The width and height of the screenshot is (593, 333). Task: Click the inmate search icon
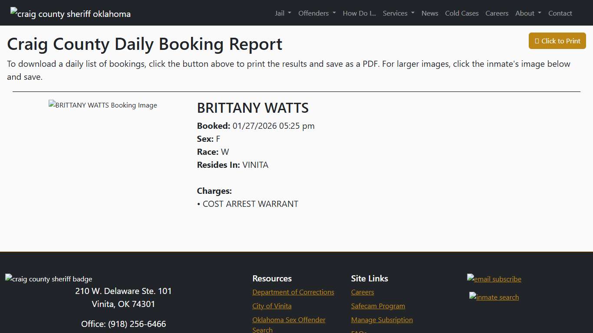pos(494,297)
